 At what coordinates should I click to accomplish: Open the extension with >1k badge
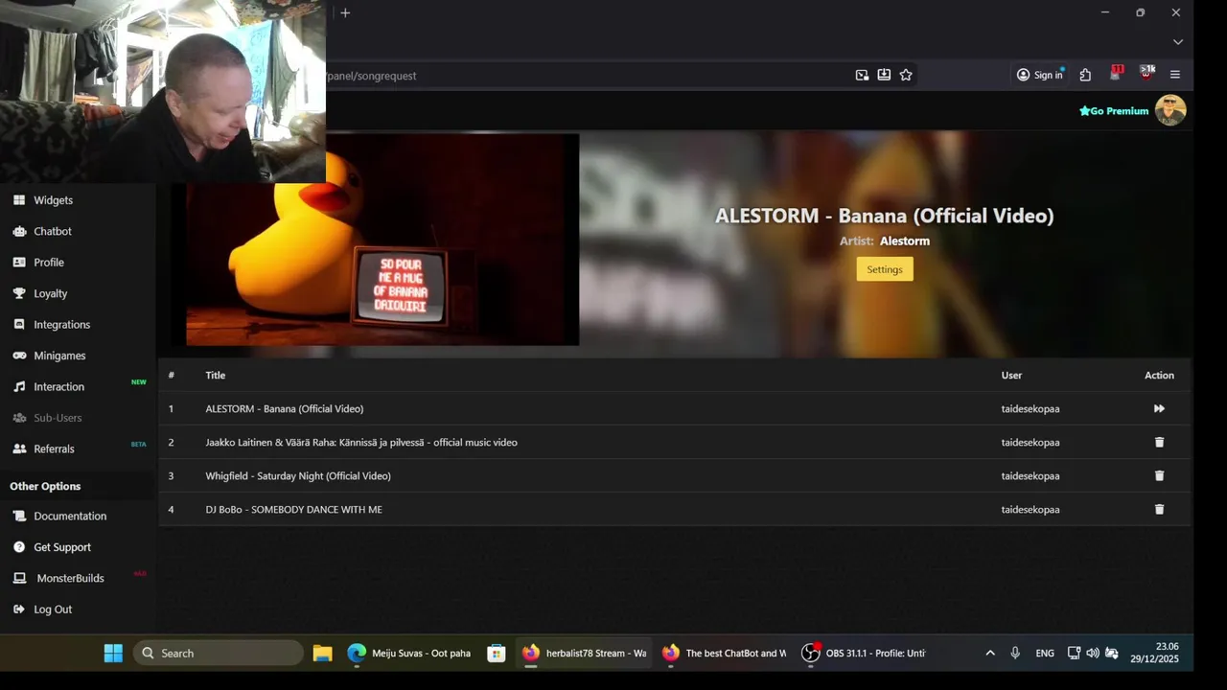pyautogui.click(x=1146, y=73)
